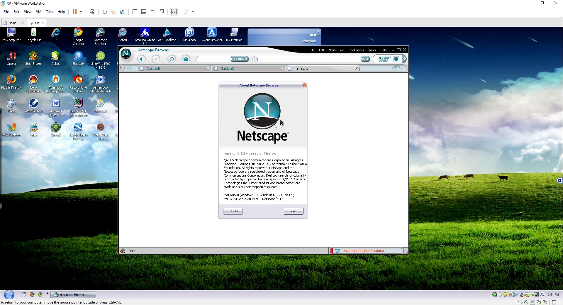The width and height of the screenshot is (563, 305).
Task: Expand the taskbar quick launch chevron
Action: [x=48, y=294]
